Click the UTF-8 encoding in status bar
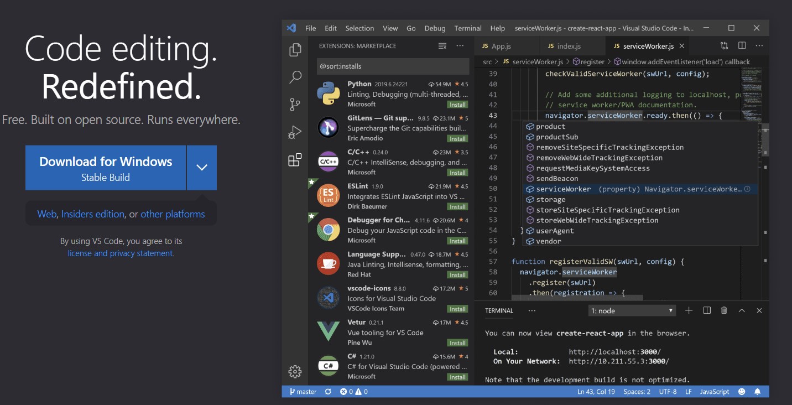 tap(668, 392)
